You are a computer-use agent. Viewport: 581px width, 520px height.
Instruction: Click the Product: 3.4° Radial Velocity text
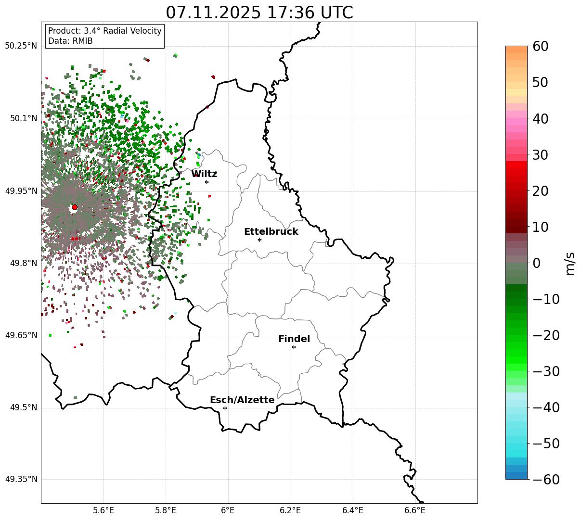tap(105, 31)
